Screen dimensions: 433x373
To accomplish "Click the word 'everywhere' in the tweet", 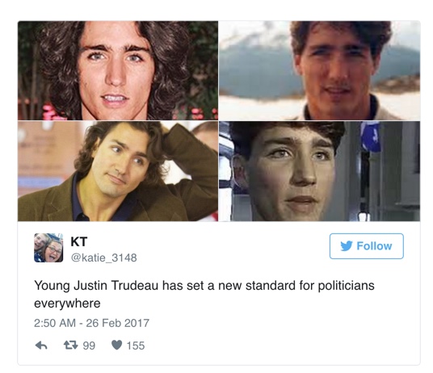I will click(67, 304).
